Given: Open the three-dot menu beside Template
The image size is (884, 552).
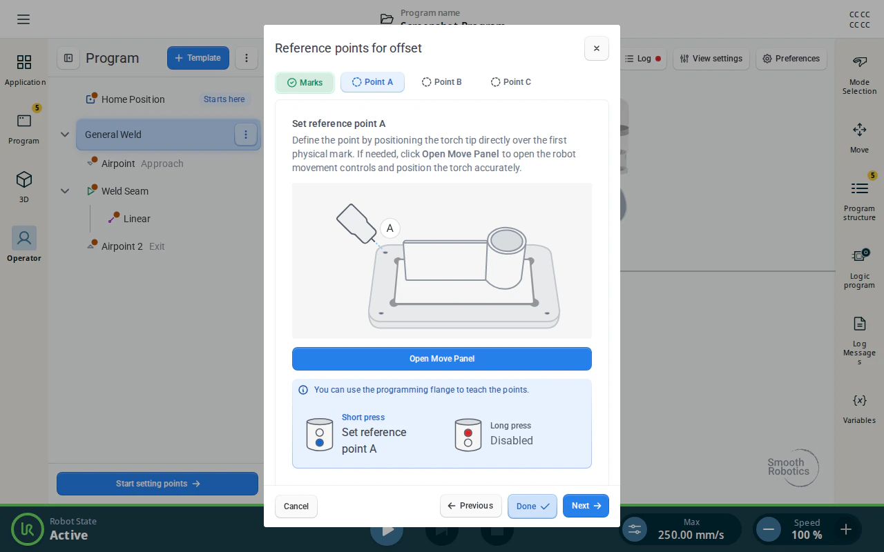Looking at the screenshot, I should click(x=247, y=58).
